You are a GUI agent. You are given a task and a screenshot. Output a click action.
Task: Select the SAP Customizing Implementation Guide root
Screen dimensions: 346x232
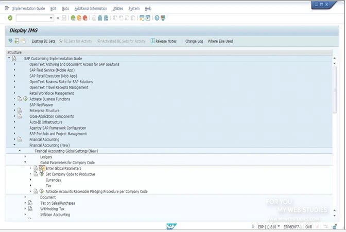(53, 59)
